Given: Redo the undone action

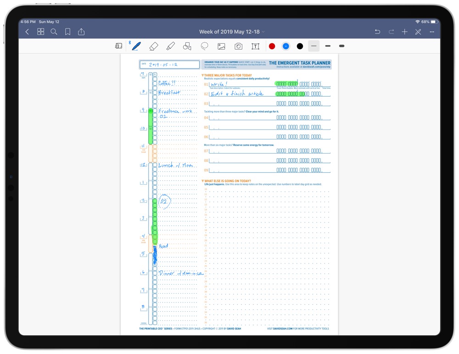Looking at the screenshot, I should [x=391, y=32].
